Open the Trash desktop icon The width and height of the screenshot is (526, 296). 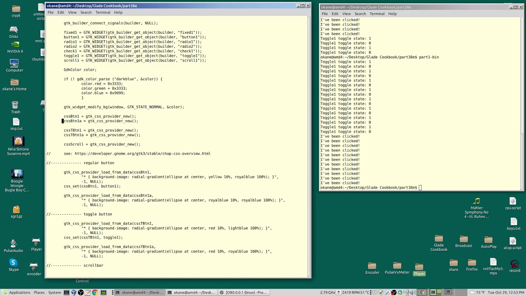(15, 108)
